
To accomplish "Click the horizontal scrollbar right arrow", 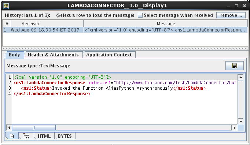I will tap(234, 128).
